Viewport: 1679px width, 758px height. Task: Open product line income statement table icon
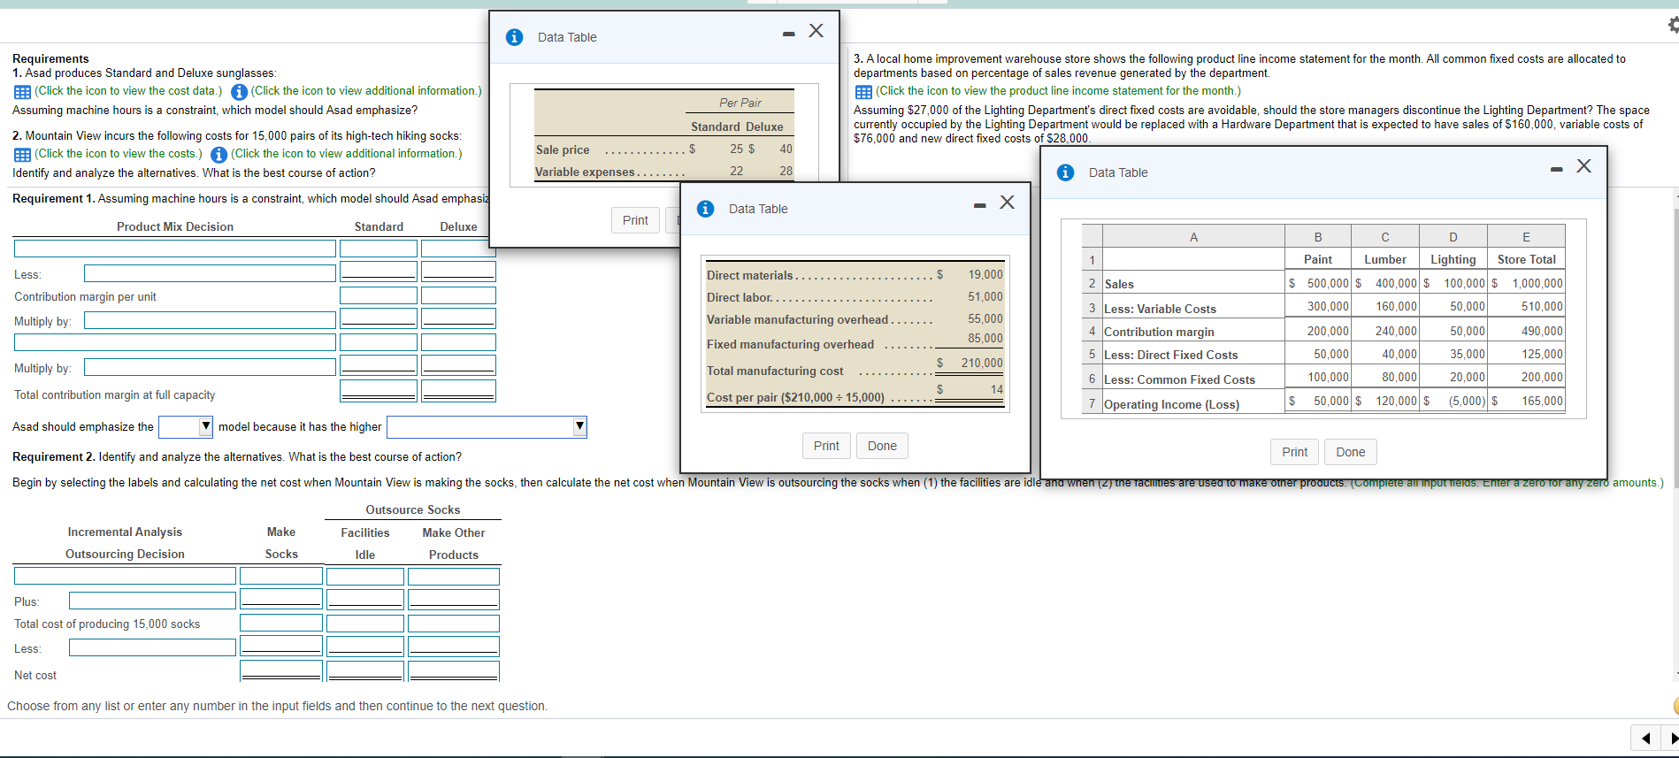[863, 92]
